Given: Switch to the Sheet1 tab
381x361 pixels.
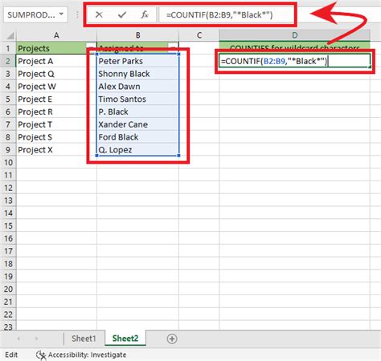Looking at the screenshot, I should [84, 339].
